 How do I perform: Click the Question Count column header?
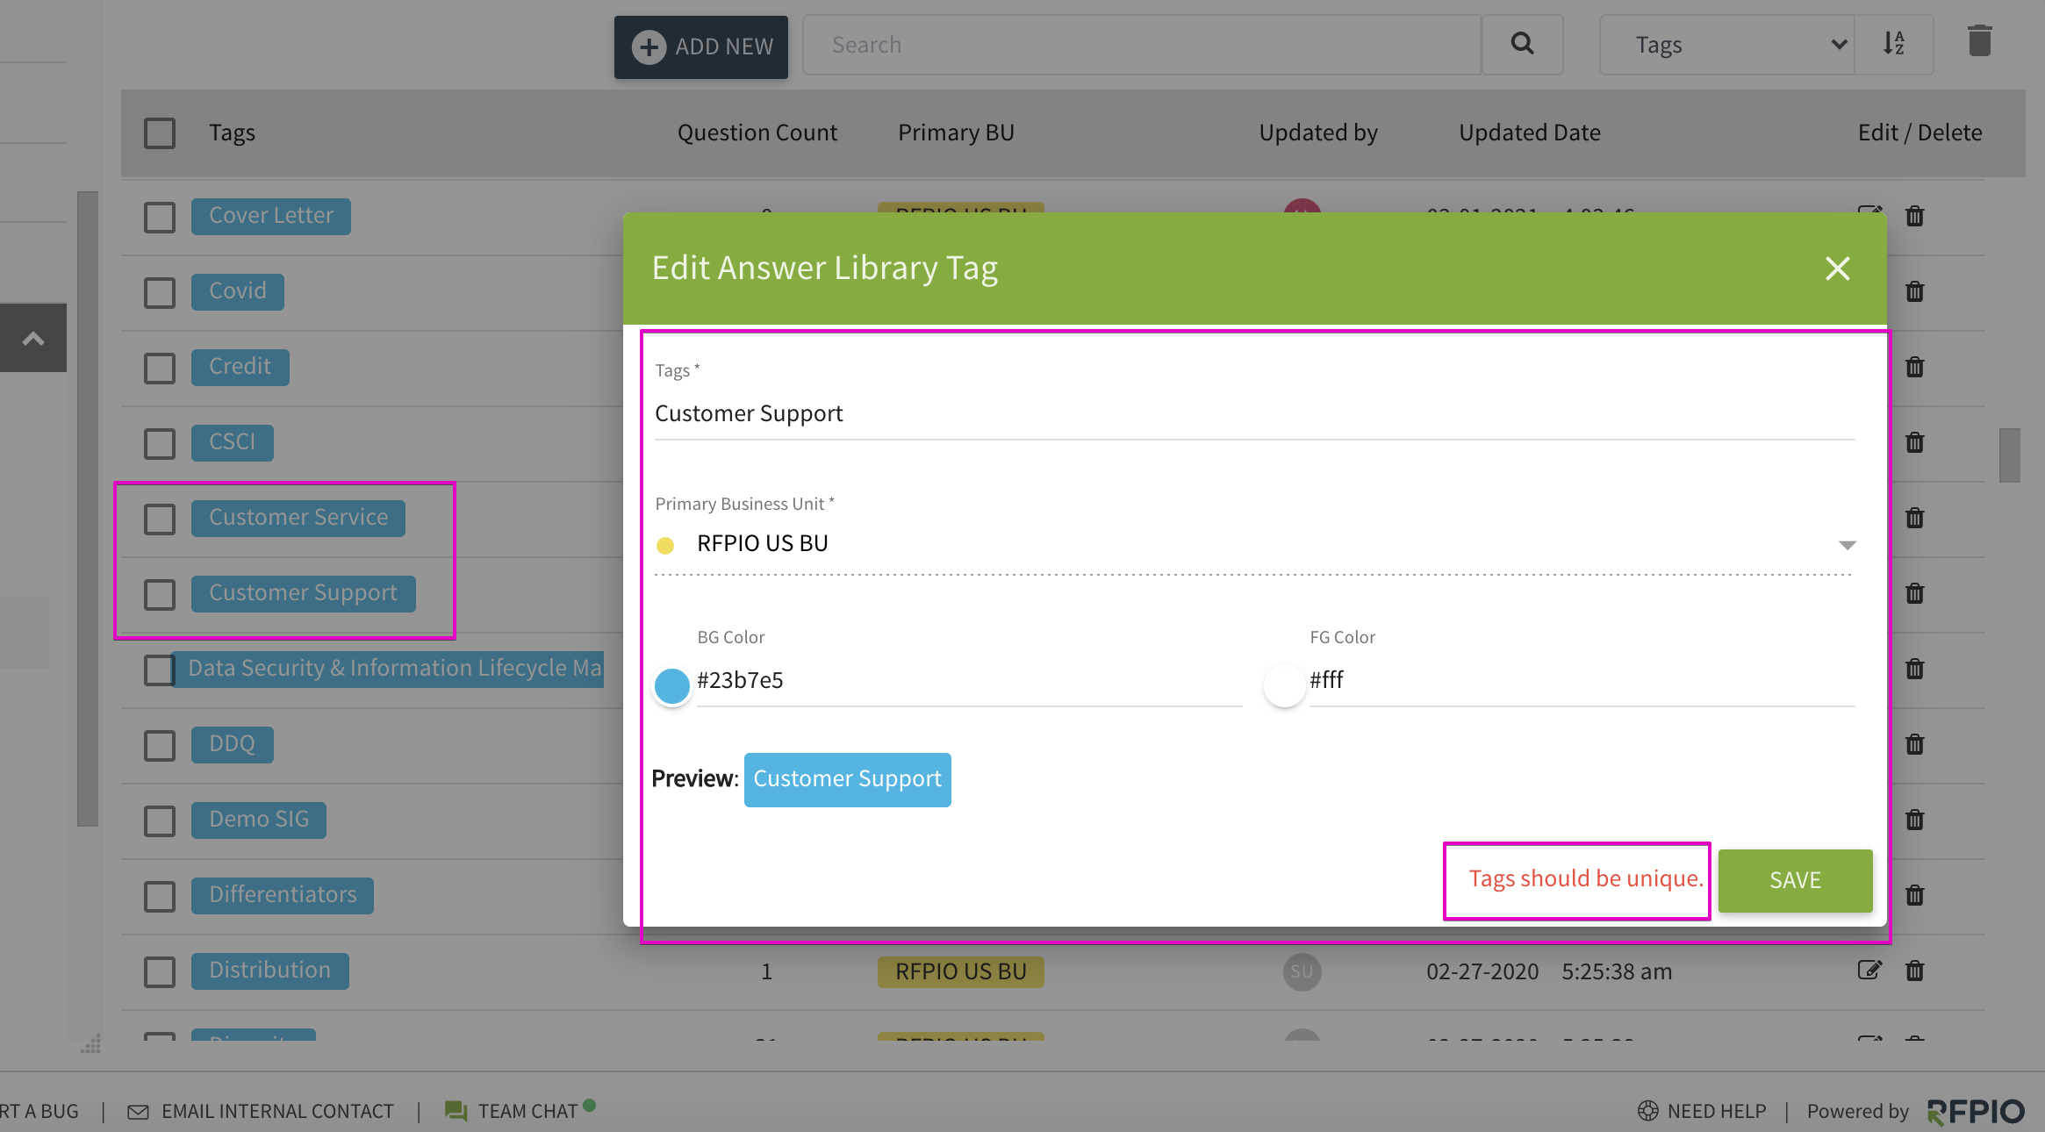[x=757, y=133]
